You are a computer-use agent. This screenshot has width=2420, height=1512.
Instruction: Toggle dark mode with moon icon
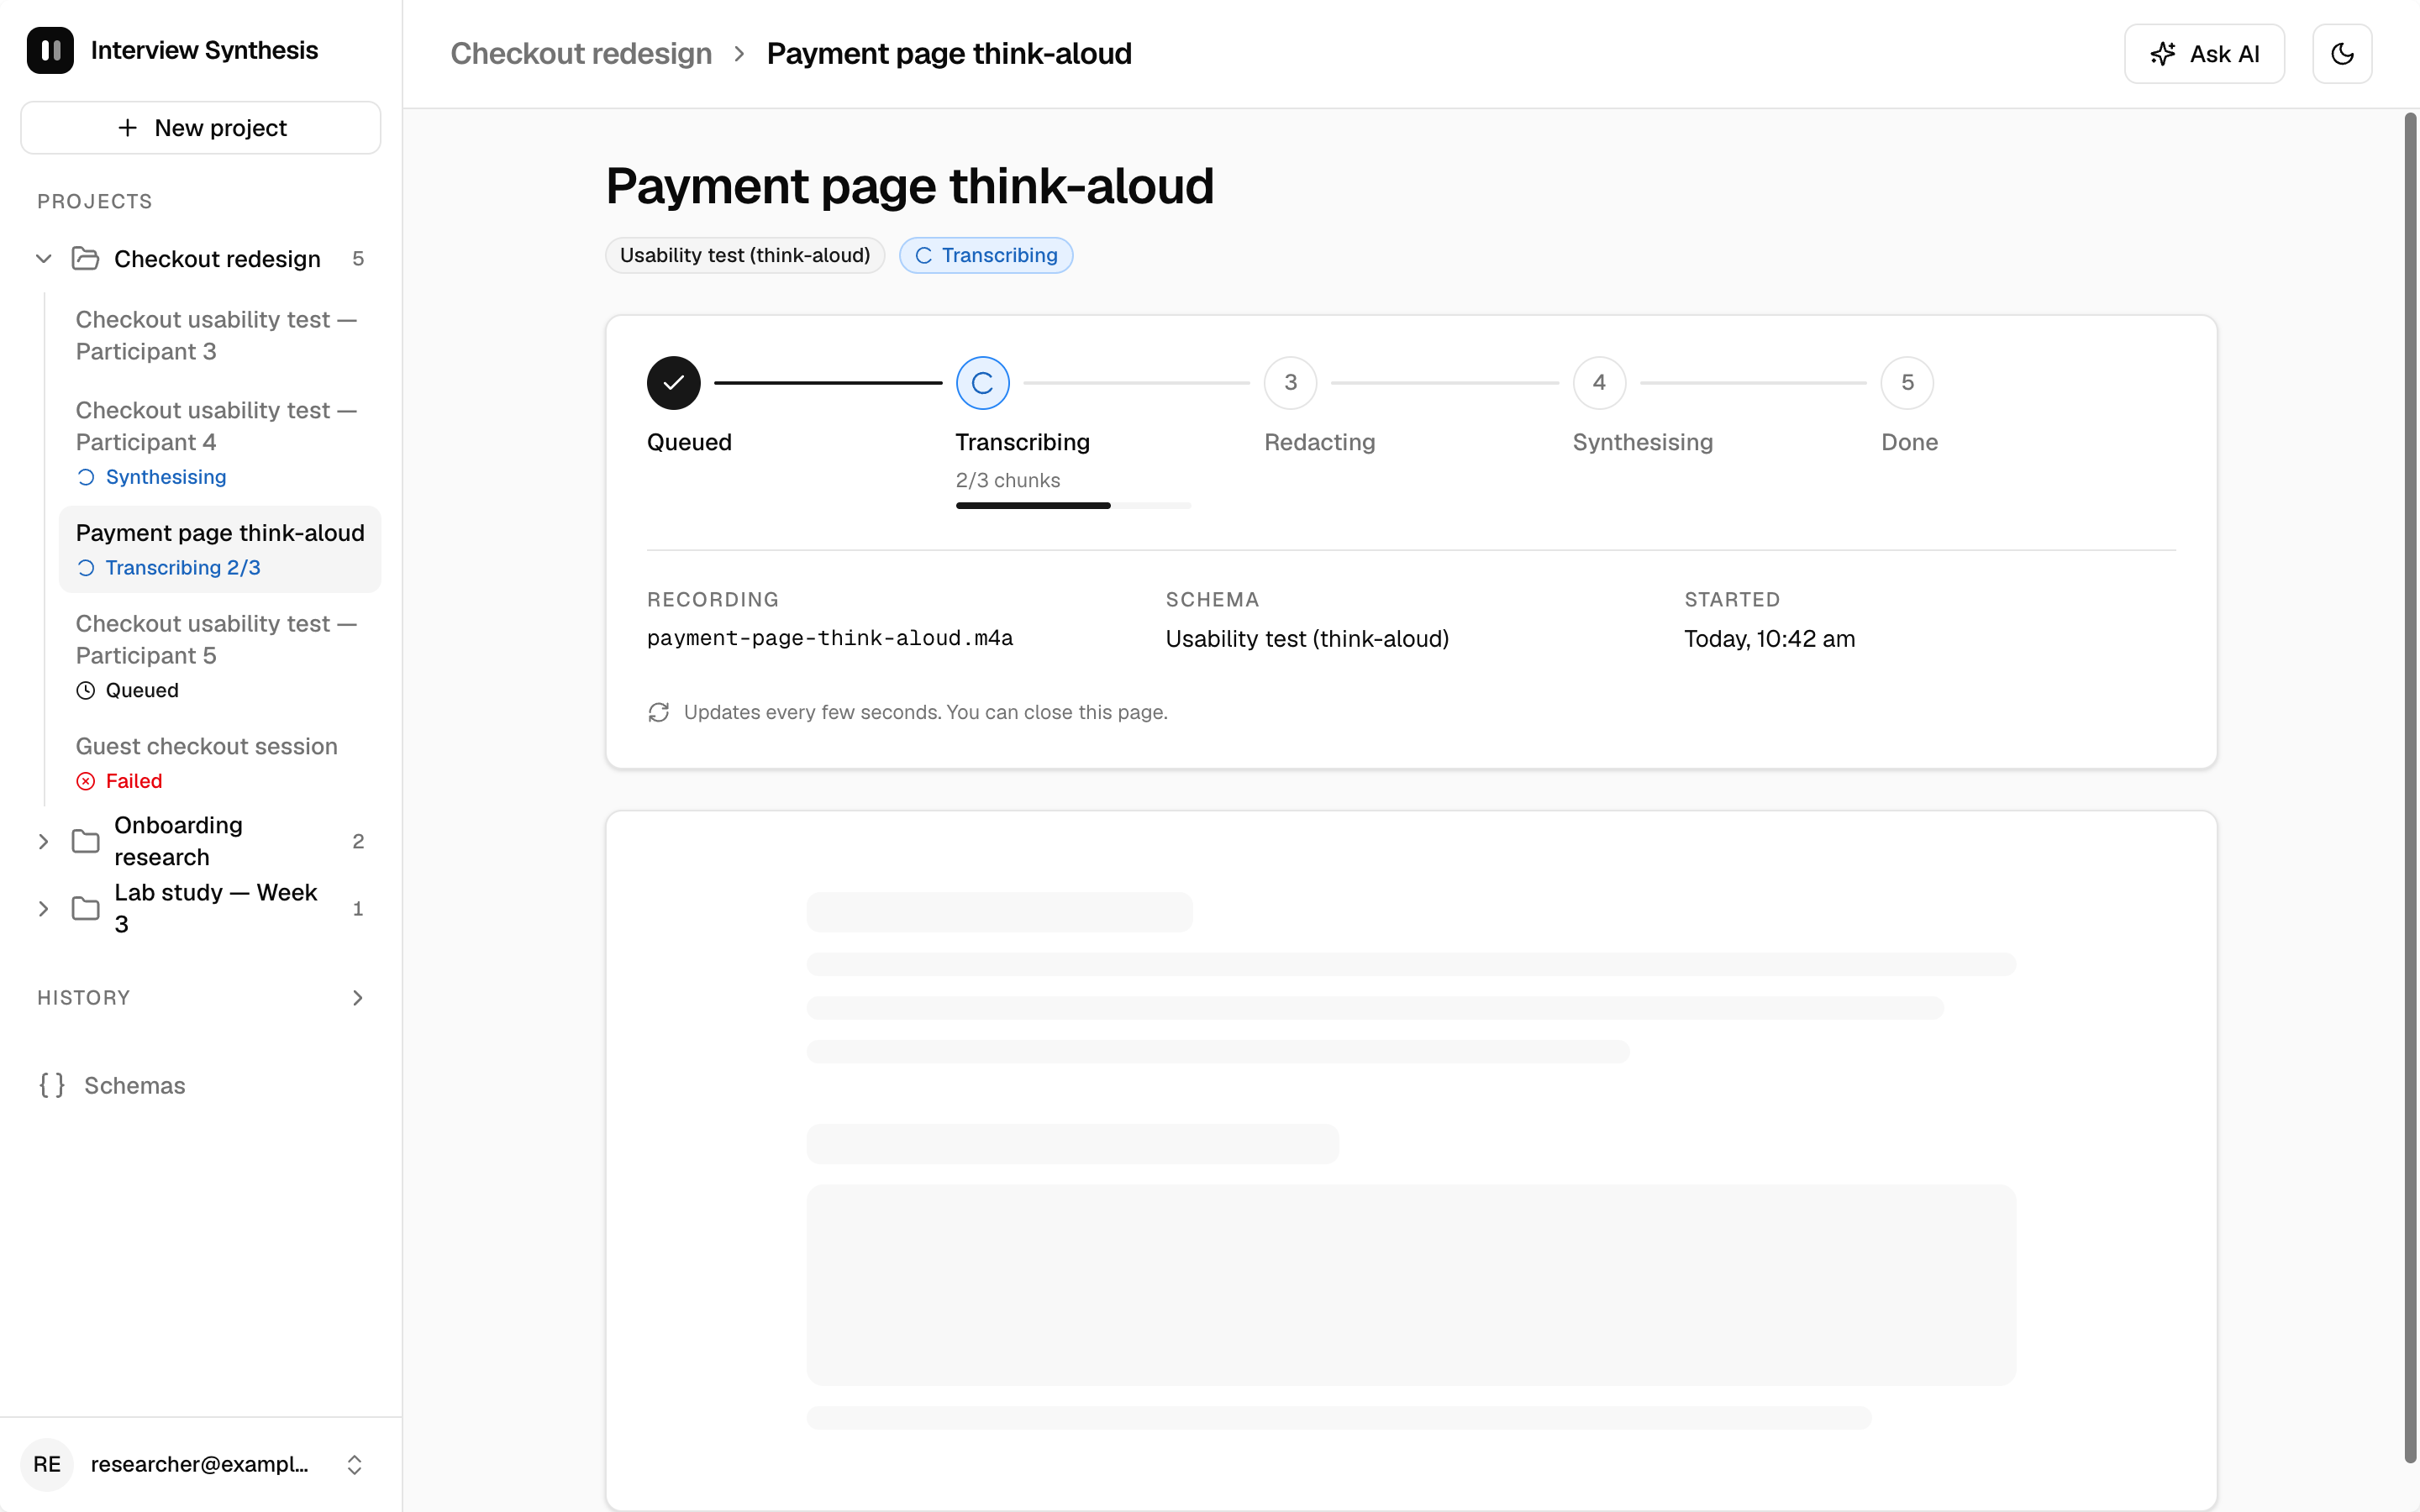point(2342,54)
